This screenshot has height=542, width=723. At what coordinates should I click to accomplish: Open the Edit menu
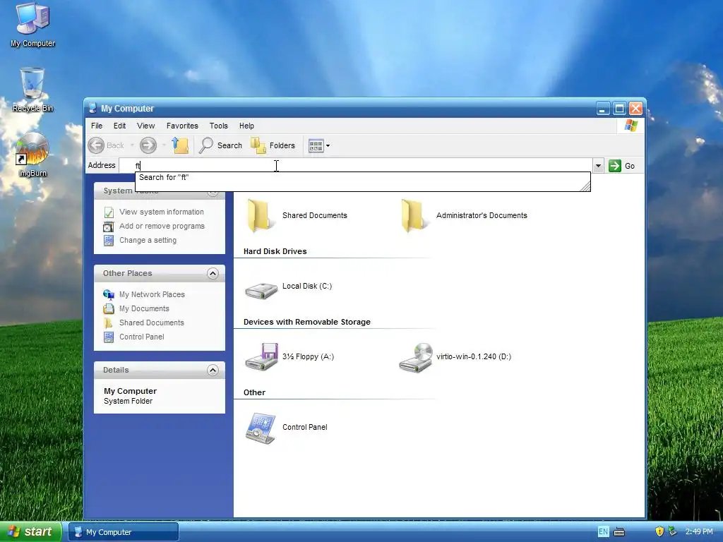[119, 126]
